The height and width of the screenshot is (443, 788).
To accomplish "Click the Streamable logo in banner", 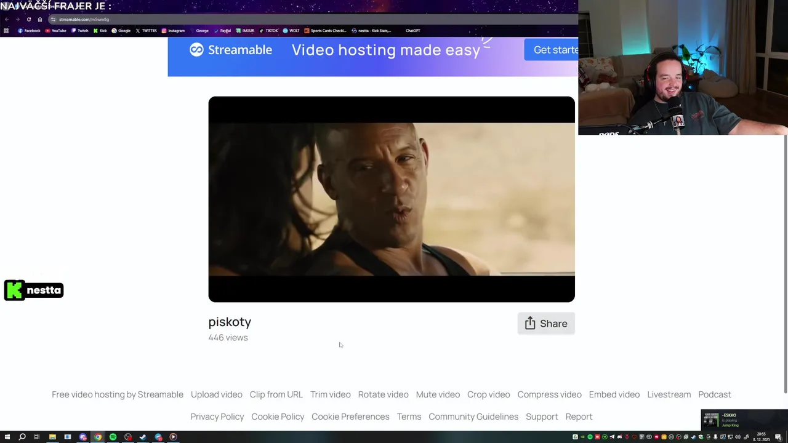I will (x=231, y=50).
